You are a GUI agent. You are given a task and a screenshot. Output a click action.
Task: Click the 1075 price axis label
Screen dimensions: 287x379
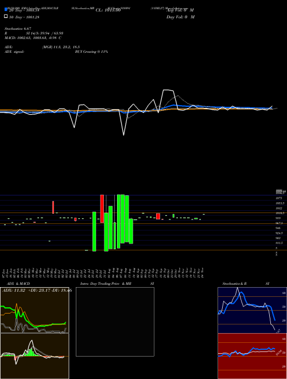point(279,198)
